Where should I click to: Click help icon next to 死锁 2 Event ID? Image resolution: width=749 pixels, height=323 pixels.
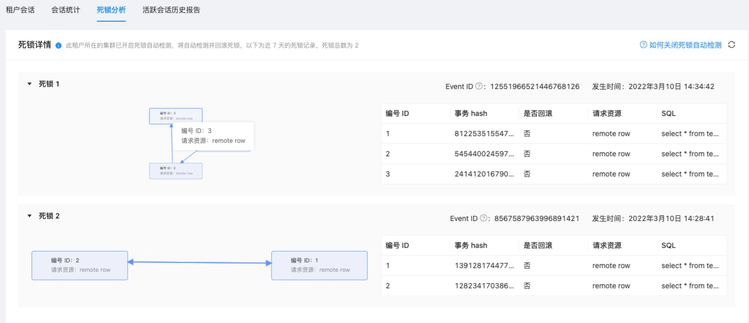click(x=483, y=218)
